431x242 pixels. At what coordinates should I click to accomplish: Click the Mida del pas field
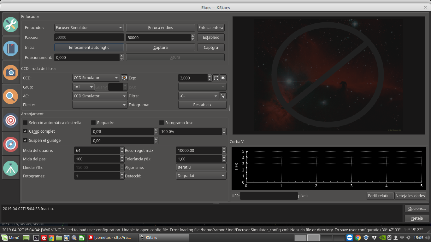pos(97,159)
